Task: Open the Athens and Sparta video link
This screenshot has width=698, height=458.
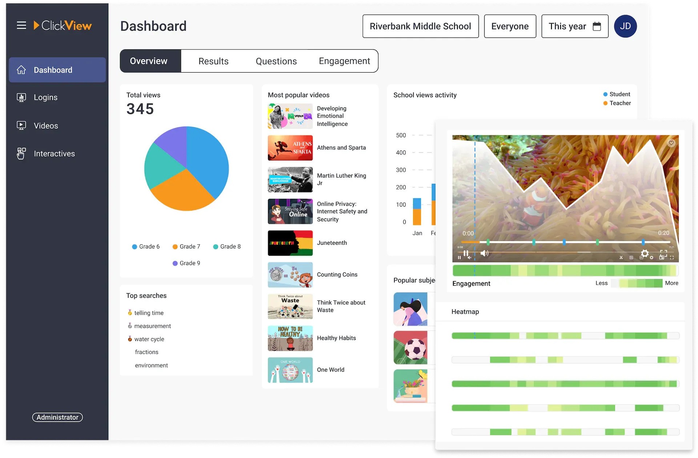Action: 341,147
